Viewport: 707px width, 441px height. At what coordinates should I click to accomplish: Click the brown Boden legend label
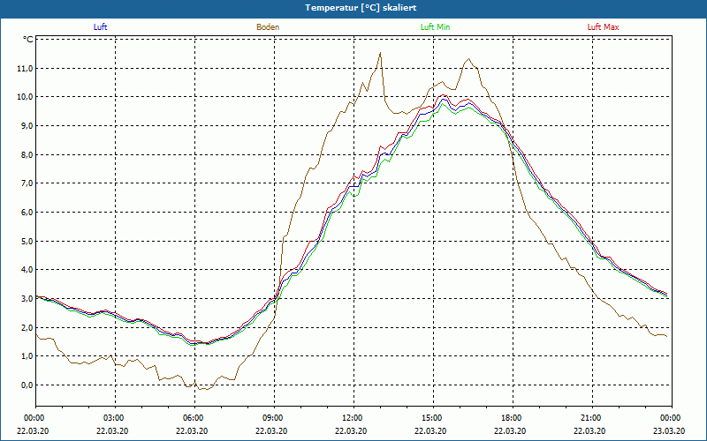[x=268, y=27]
